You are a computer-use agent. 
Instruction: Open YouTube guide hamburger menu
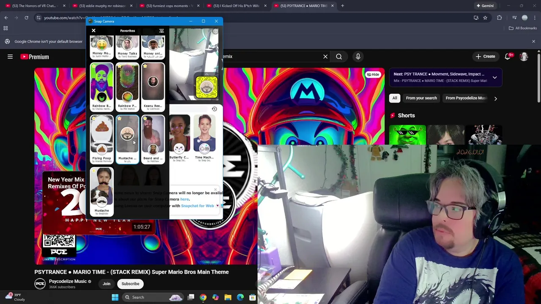point(10,57)
